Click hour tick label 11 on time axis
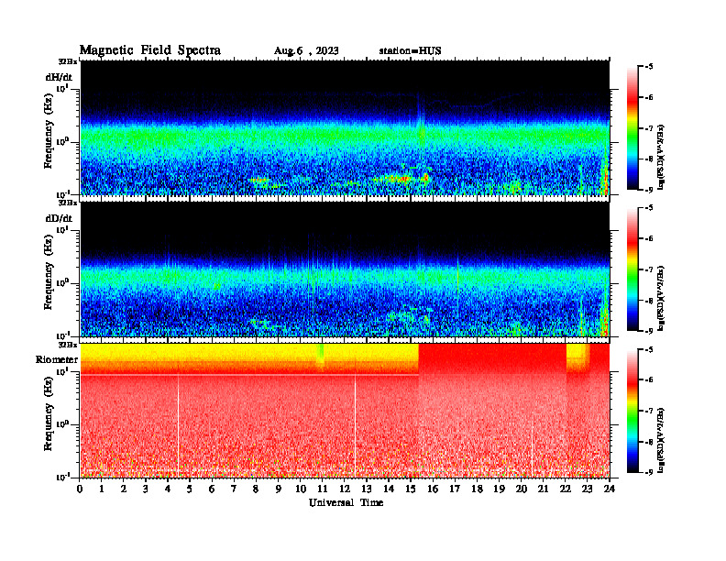 point(323,489)
